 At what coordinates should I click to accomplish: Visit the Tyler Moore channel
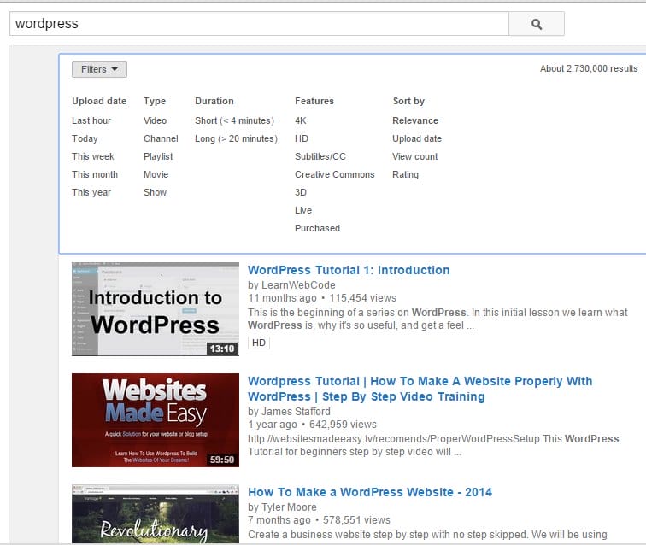point(289,507)
